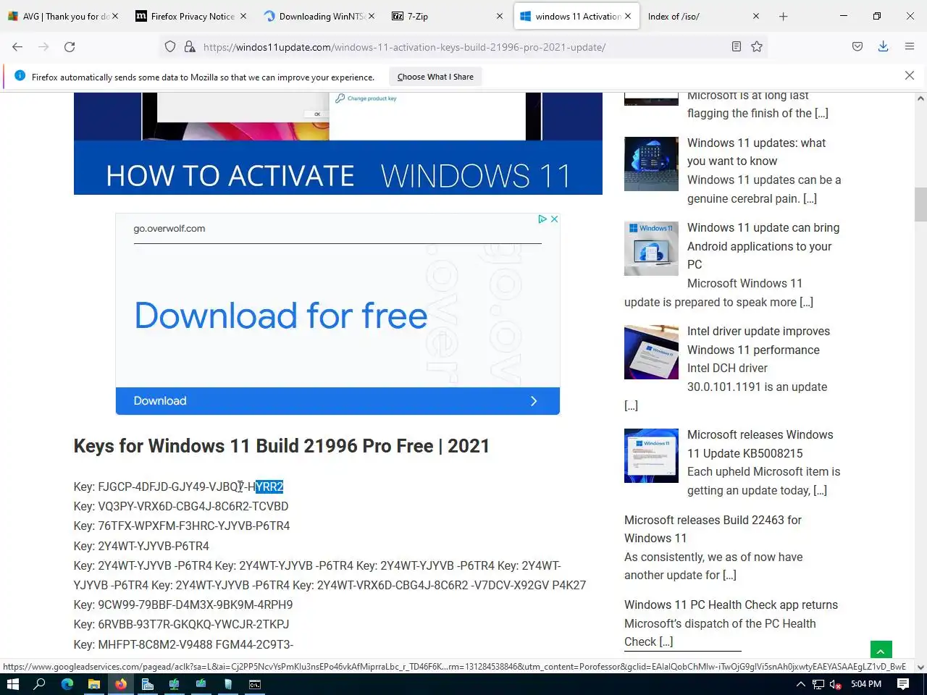The image size is (927, 695).
Task: Go back to the previous page
Action: pyautogui.click(x=17, y=47)
